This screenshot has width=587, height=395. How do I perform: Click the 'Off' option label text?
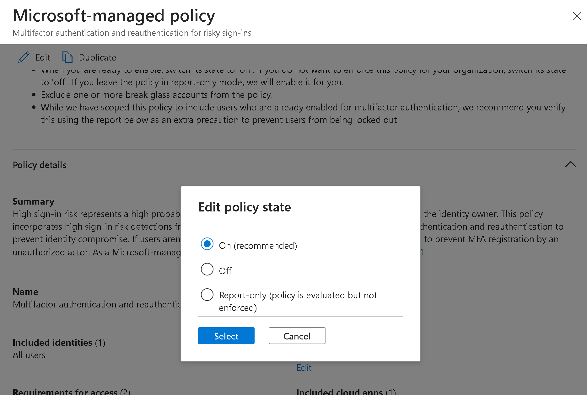225,271
